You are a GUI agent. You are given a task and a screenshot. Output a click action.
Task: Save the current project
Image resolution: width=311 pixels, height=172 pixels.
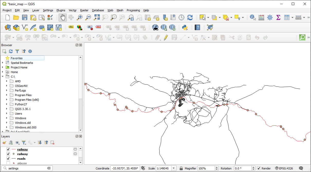[x=24, y=18]
